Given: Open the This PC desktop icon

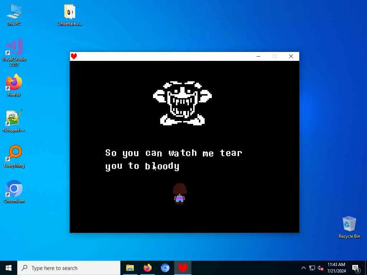Looking at the screenshot, I should pos(14,14).
